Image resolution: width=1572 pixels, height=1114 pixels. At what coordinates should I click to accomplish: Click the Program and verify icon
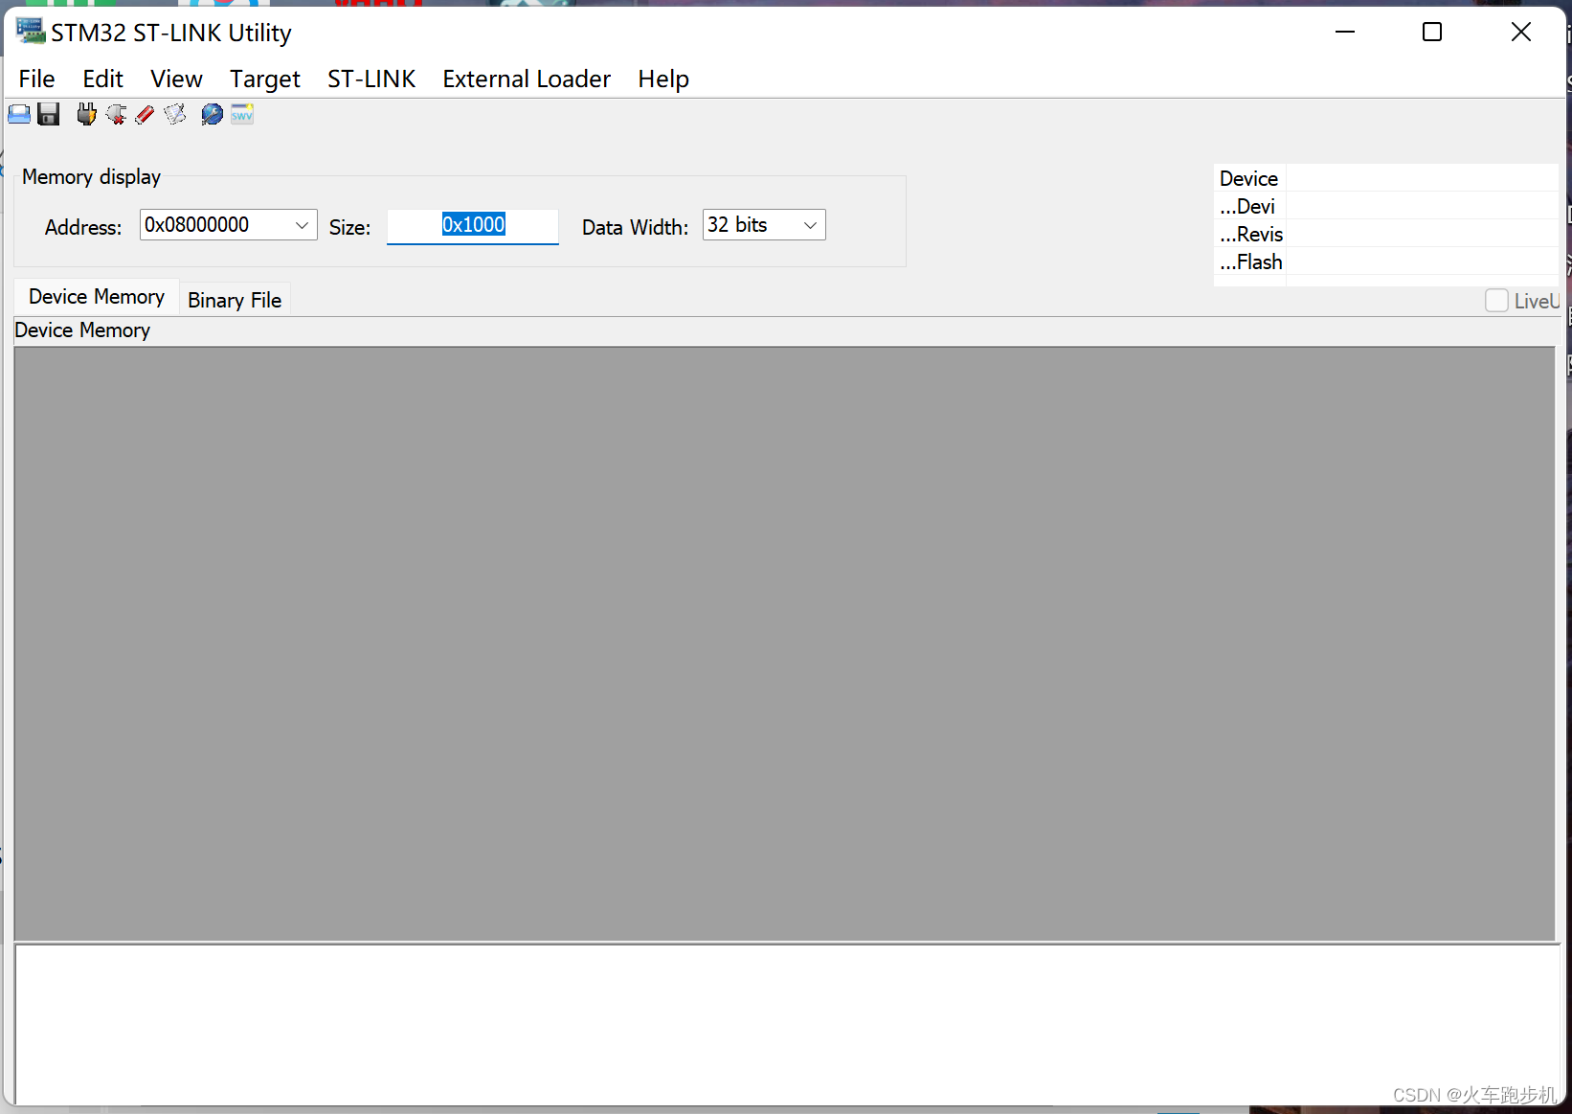tap(175, 115)
